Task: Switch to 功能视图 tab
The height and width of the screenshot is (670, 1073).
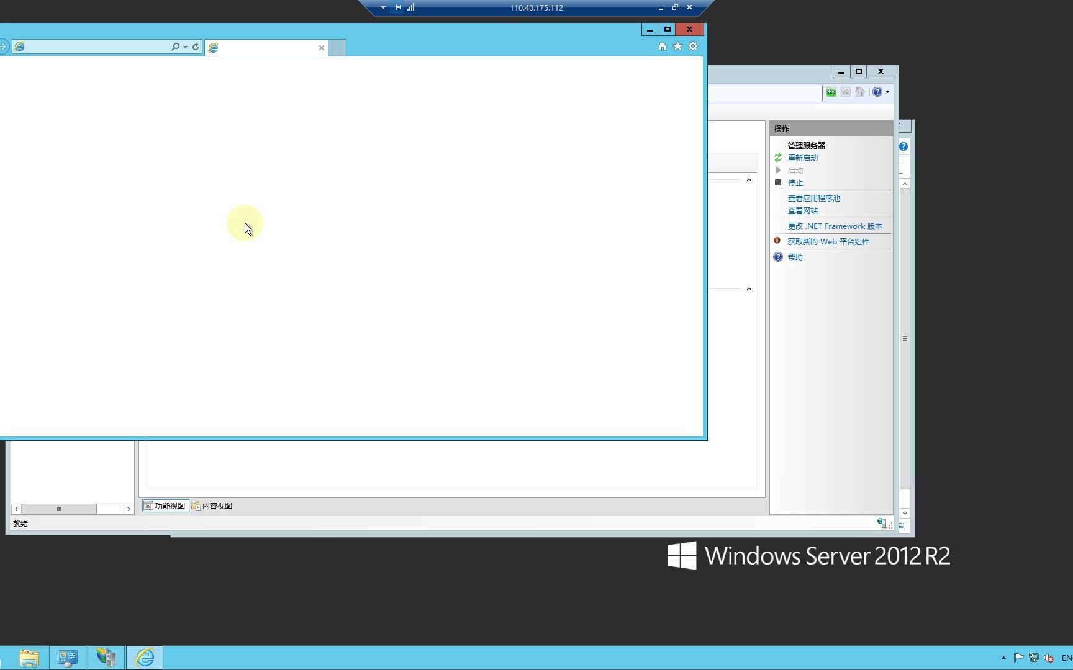Action: coord(165,506)
